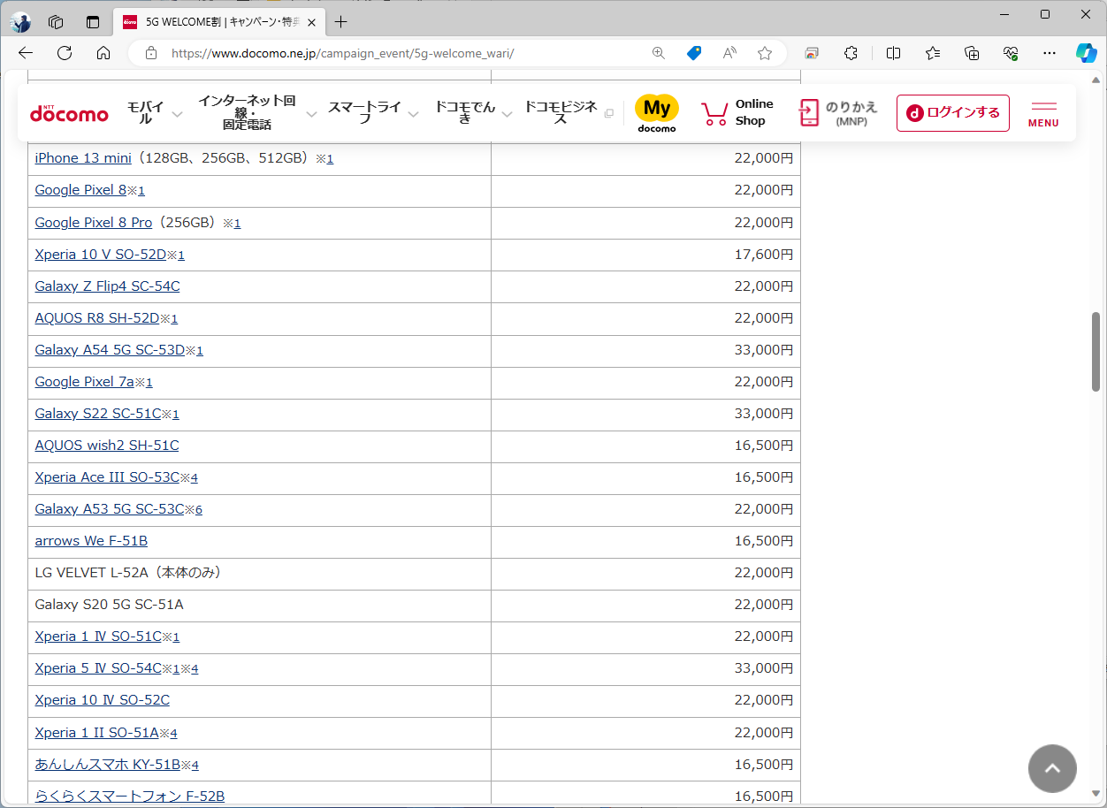Click the vertical scrollbar thumb
Viewport: 1107px width, 808px height.
[1096, 351]
